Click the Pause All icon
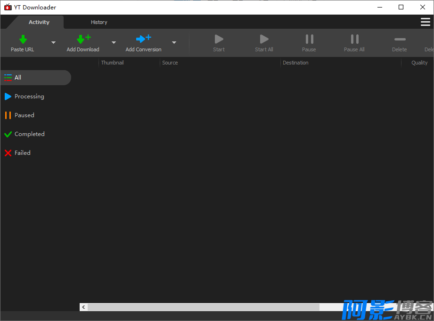This screenshot has width=434, height=321. [354, 39]
